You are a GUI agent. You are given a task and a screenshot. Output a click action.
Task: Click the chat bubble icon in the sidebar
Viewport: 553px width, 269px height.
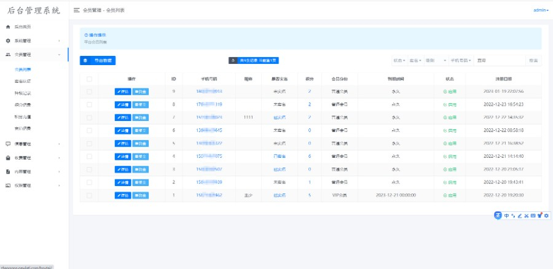[x=8, y=144]
